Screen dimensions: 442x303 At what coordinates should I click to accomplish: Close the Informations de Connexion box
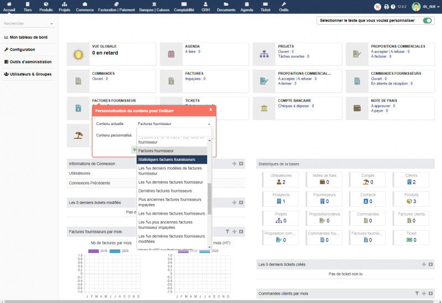(241, 164)
